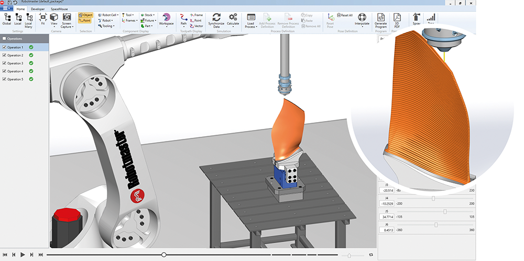Open the Home ribbon tab

[x=20, y=9]
